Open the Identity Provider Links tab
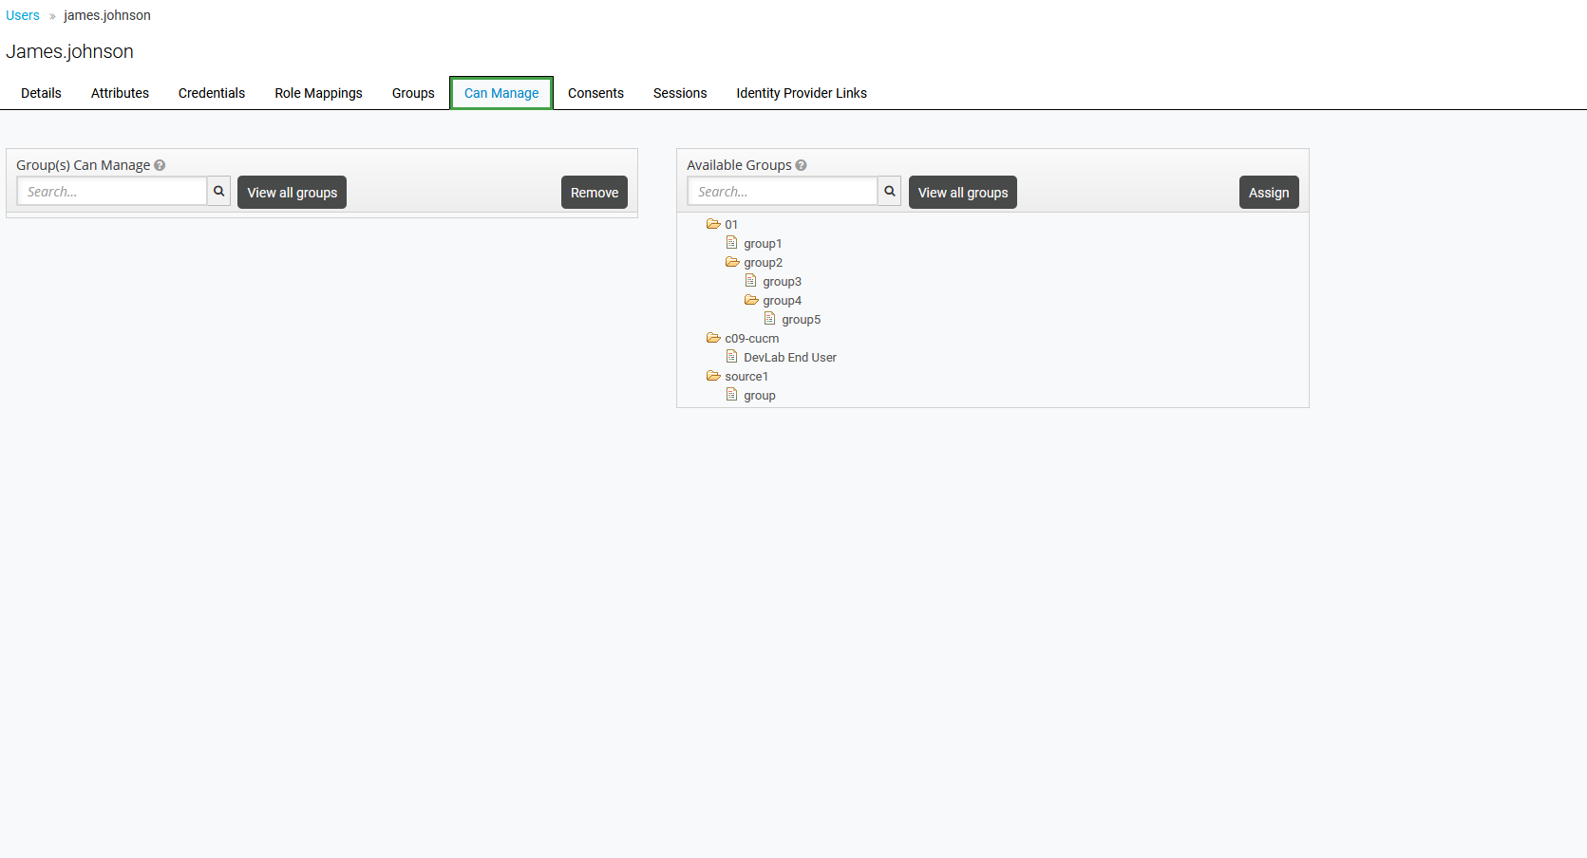 tap(801, 93)
